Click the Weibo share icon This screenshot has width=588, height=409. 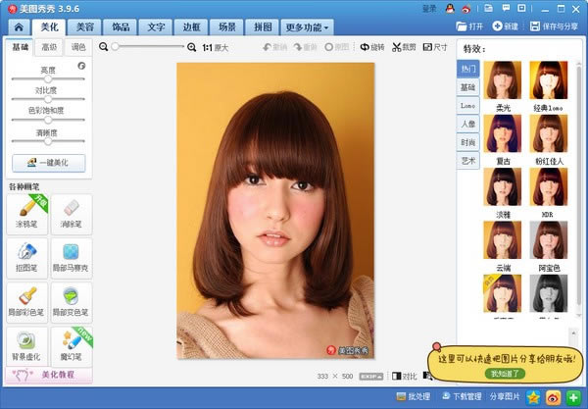pos(553,397)
